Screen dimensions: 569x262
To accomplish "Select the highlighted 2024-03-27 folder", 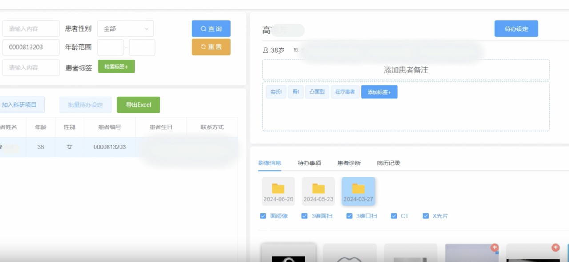I will click(358, 190).
